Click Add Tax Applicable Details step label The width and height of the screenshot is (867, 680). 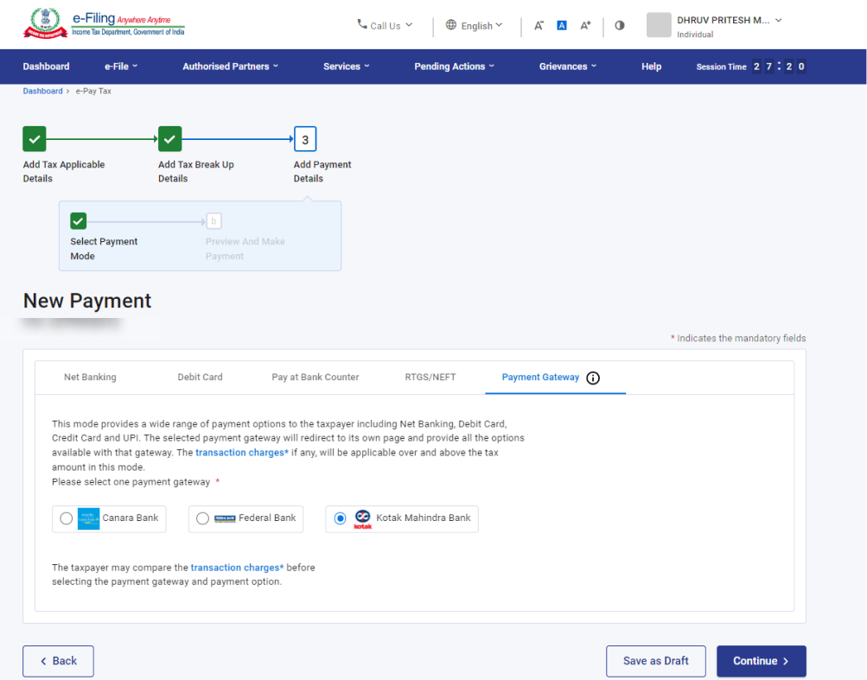coord(64,171)
